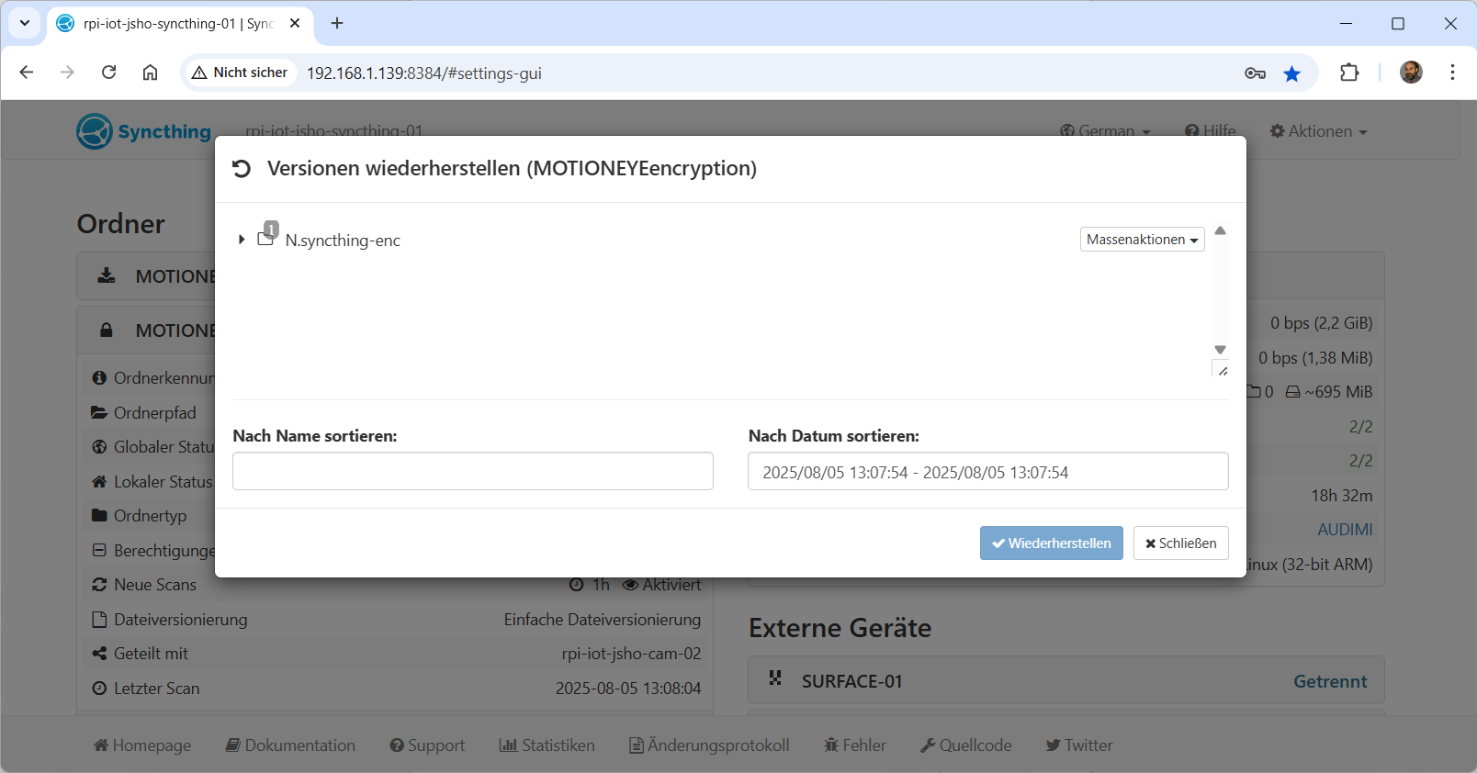Focus the Nach Name sortieren field
Screen dimensions: 1477x773
[x=472, y=471]
